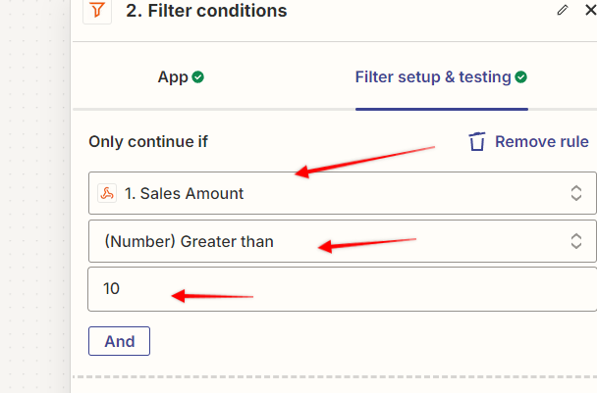This screenshot has width=597, height=393.
Task: Click the 2. Filter conditions title
Action: tap(206, 11)
